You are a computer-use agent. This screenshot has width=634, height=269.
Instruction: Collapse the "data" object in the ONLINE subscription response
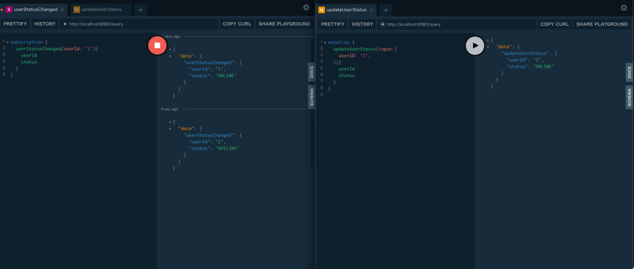(x=170, y=55)
